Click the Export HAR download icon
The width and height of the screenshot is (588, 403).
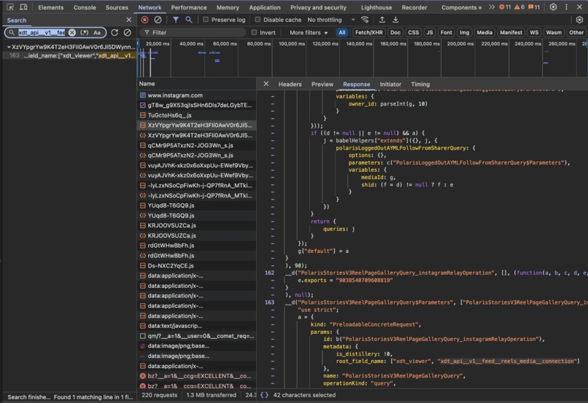click(395, 20)
